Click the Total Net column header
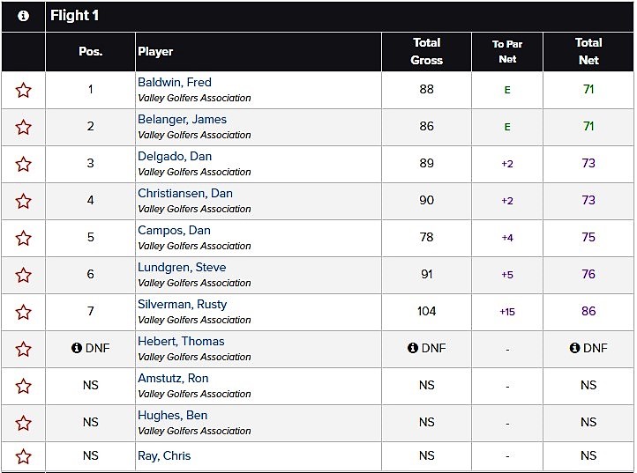The height and width of the screenshot is (473, 637). coord(588,51)
